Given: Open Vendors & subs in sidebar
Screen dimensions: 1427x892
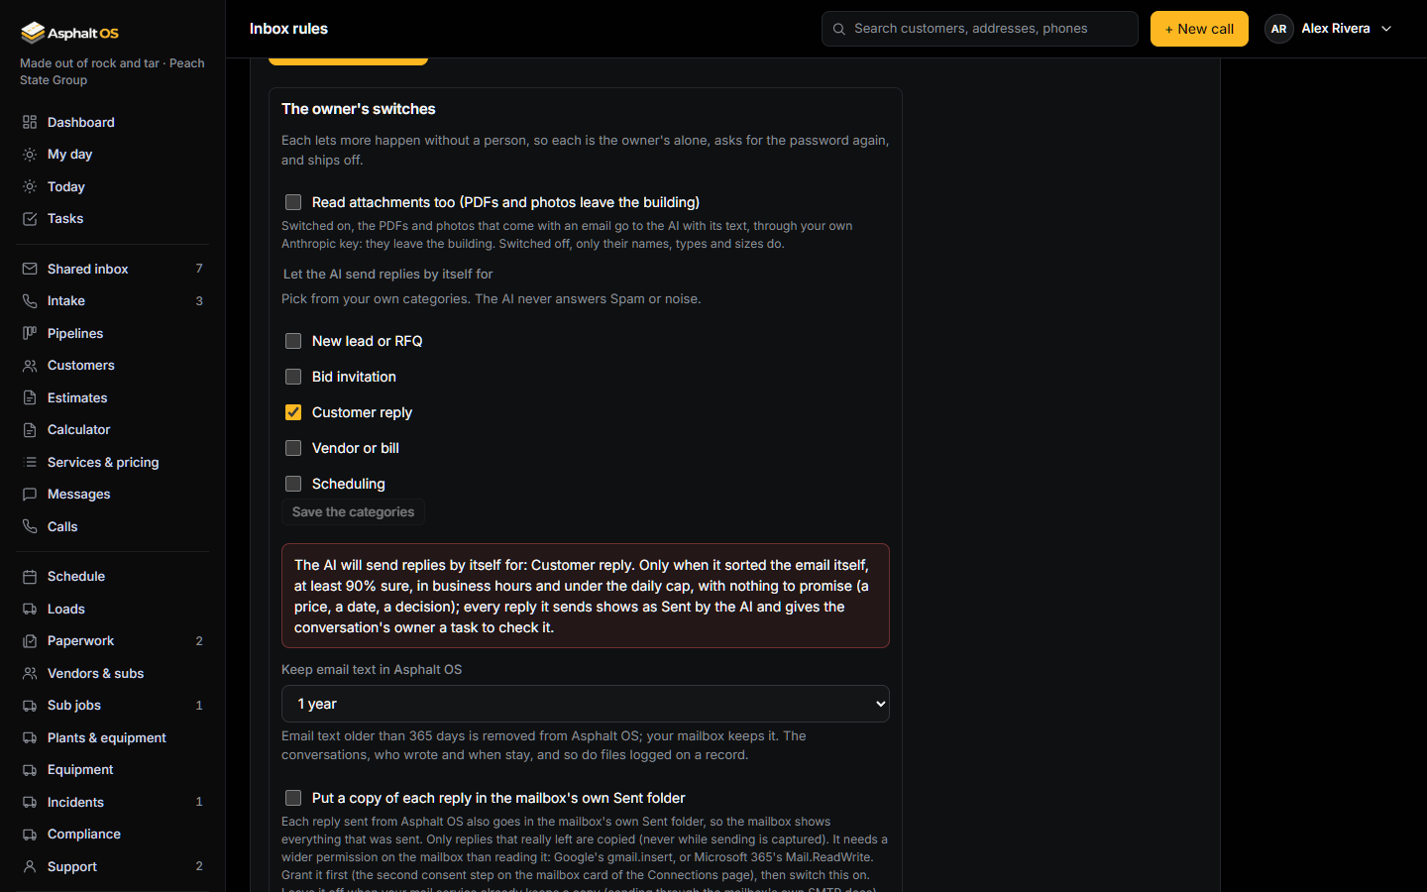Looking at the screenshot, I should click(112, 673).
